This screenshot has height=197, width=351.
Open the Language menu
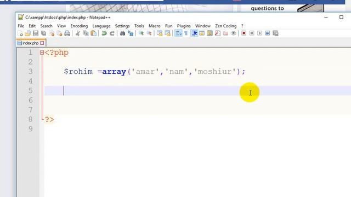(x=101, y=26)
